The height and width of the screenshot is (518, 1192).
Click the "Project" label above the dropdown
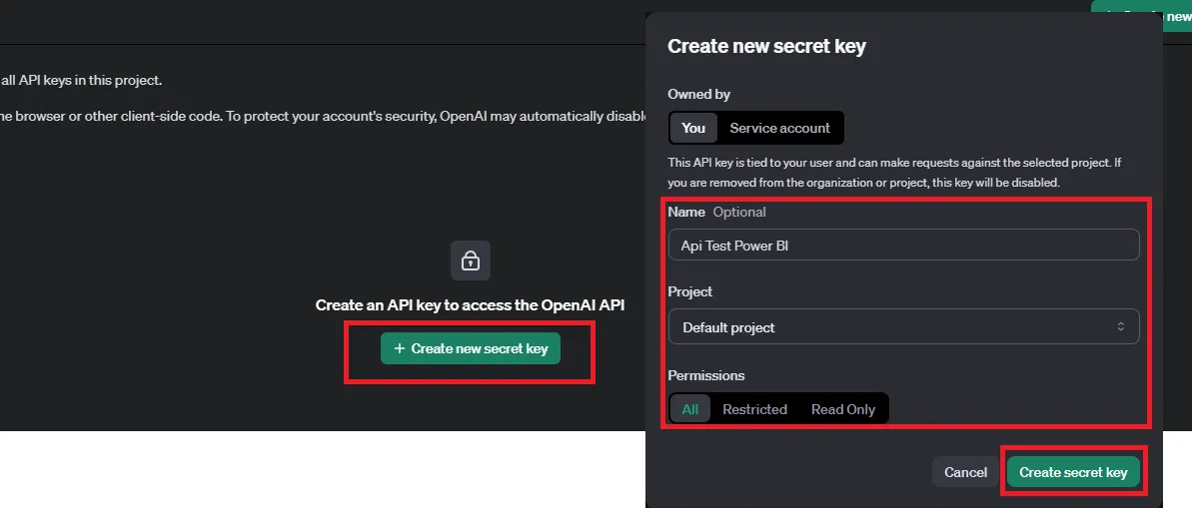tap(689, 291)
